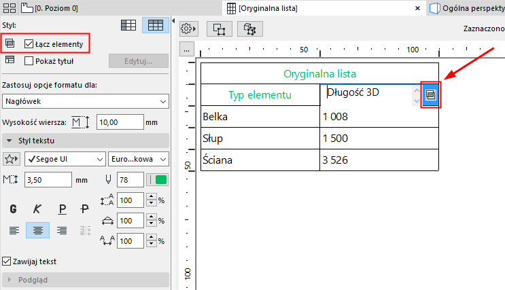This screenshot has width=505, height=290.
Task: Select the Belka cell
Action: tap(260, 117)
